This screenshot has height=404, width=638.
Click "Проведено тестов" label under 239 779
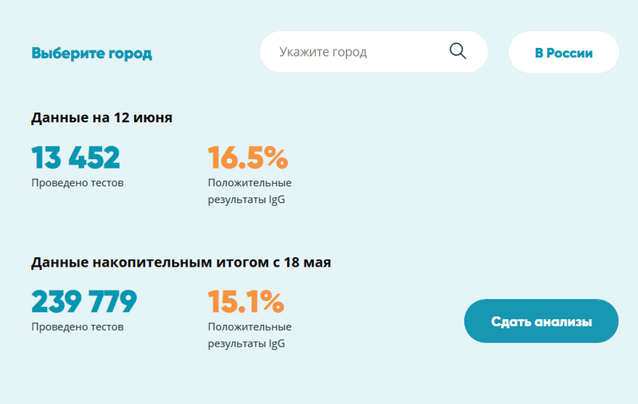(x=77, y=327)
